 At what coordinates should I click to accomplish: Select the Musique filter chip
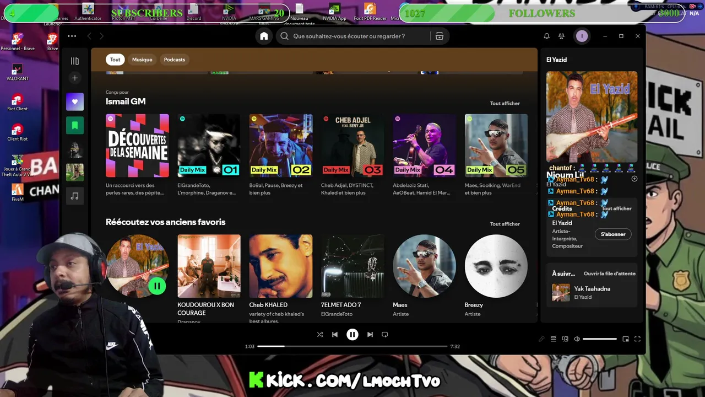[x=142, y=60]
